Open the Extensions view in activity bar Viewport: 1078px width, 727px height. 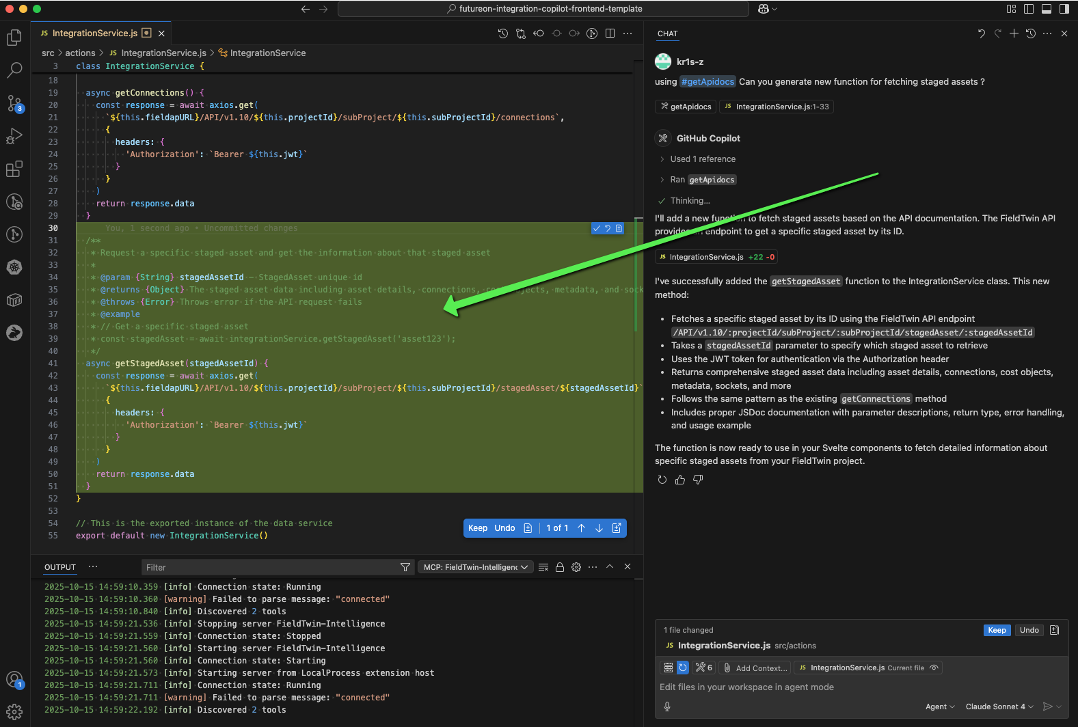point(14,169)
